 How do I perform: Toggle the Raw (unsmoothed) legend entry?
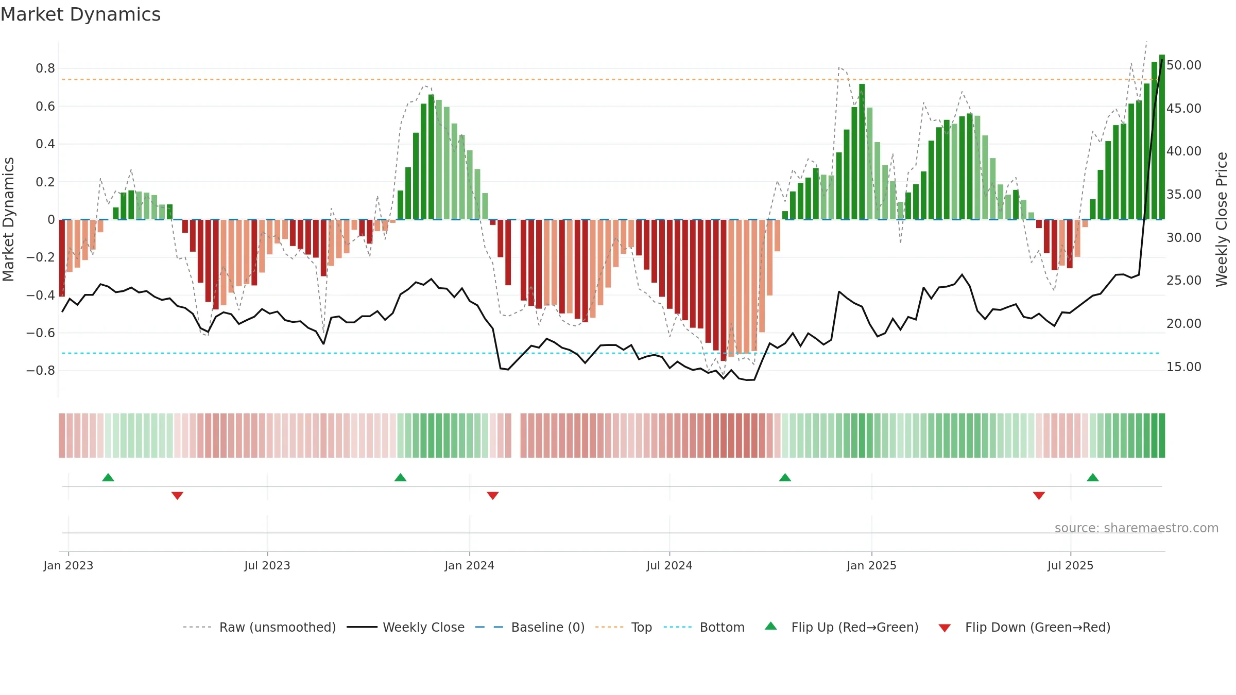[259, 627]
